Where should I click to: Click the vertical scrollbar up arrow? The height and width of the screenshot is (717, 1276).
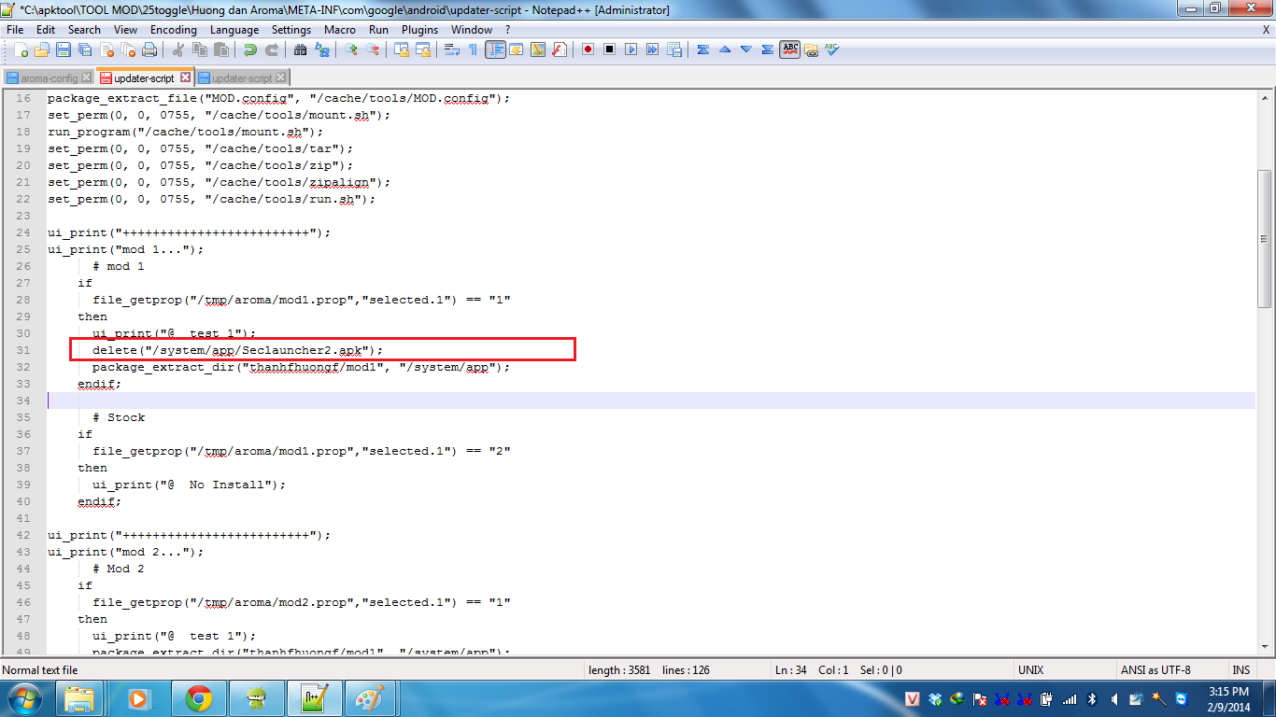click(x=1265, y=96)
